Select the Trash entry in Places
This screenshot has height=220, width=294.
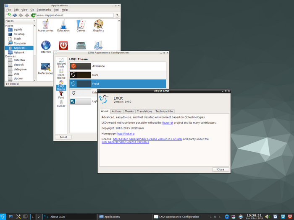click(x=17, y=39)
